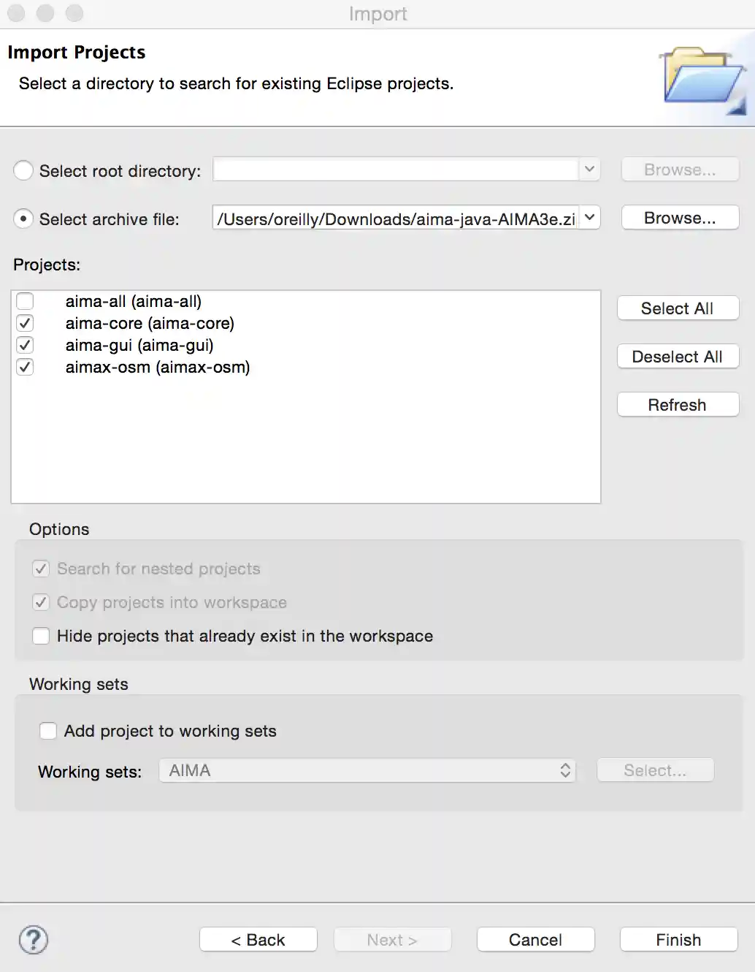Click Finish to import projects
755x972 pixels.
click(678, 940)
